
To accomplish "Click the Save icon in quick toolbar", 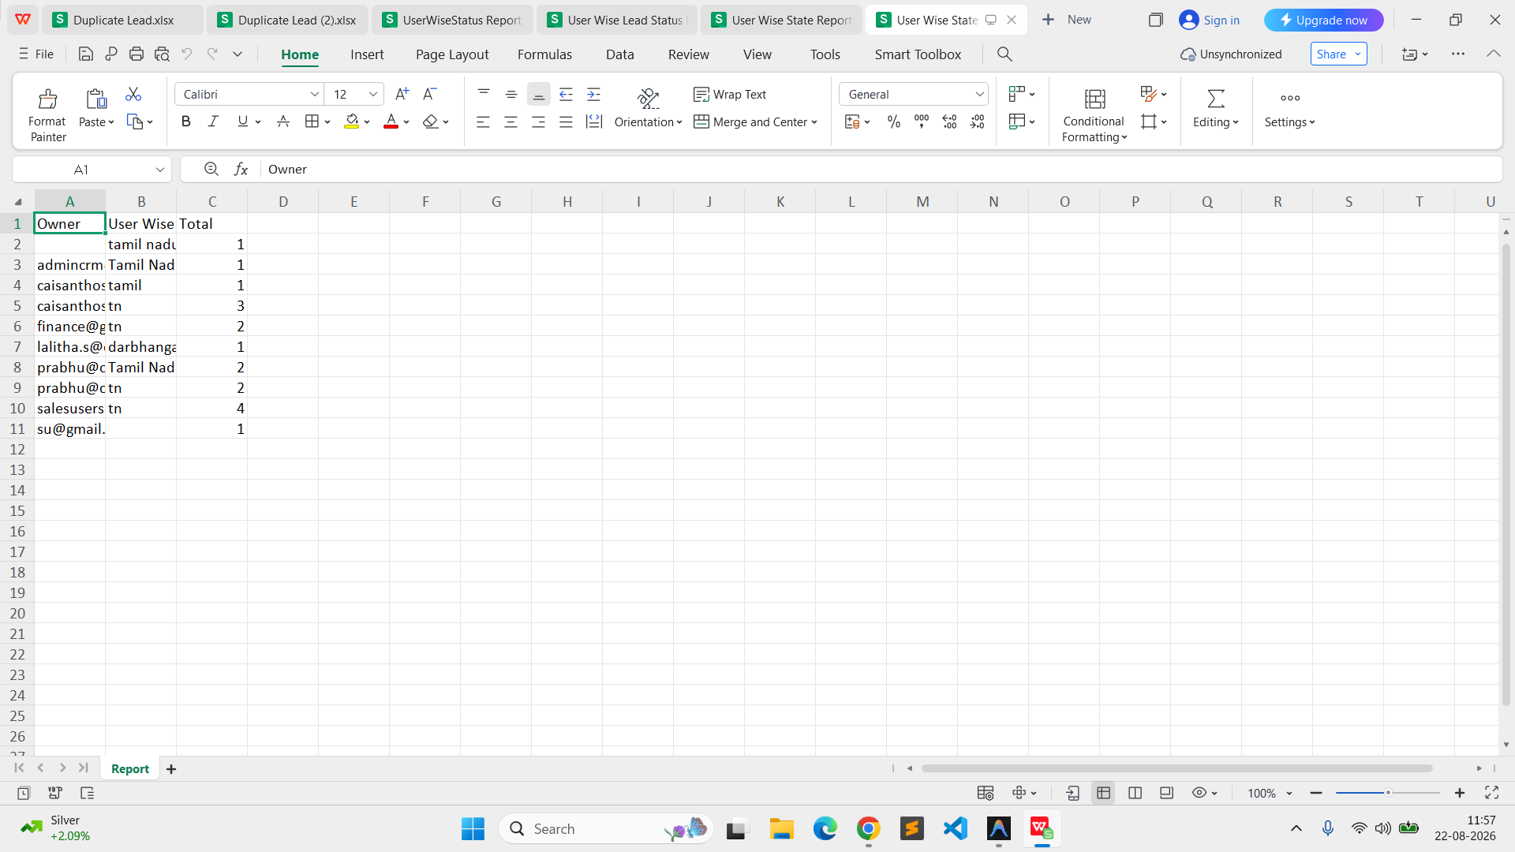I will [x=86, y=54].
